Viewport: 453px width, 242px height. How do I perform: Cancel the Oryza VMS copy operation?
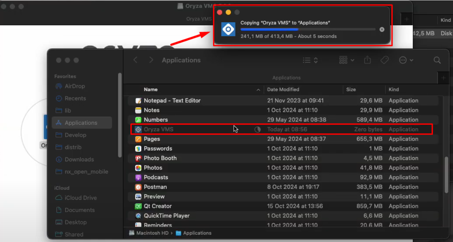[x=382, y=30]
